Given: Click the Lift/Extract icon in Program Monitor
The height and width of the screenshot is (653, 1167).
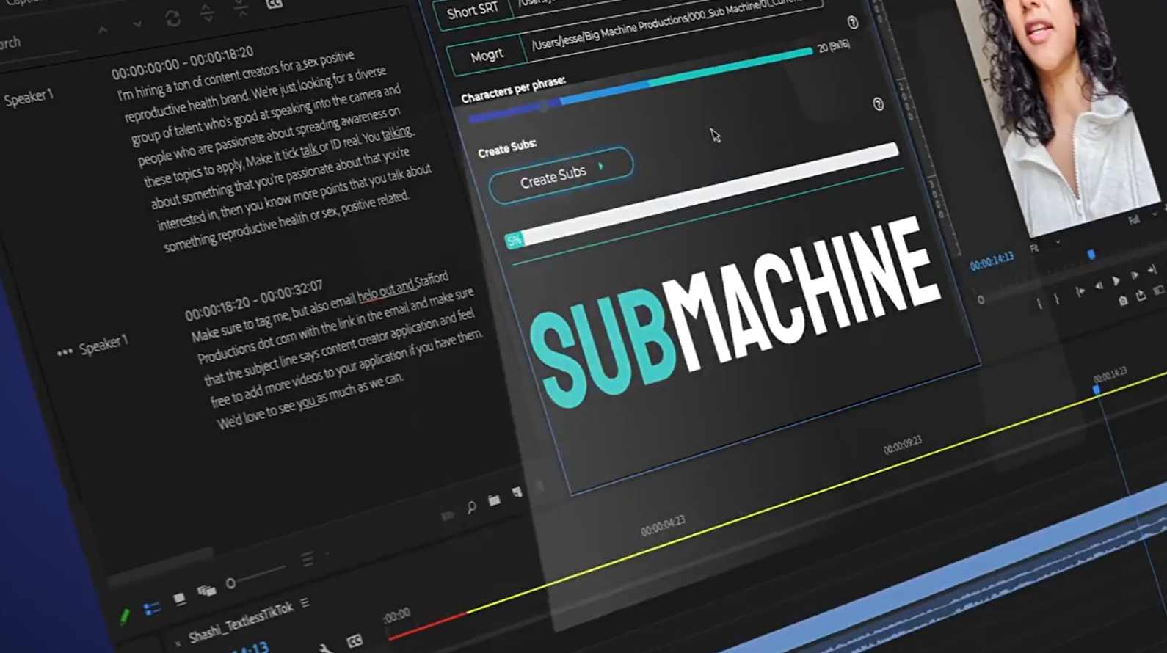Looking at the screenshot, I should click(x=1141, y=296).
